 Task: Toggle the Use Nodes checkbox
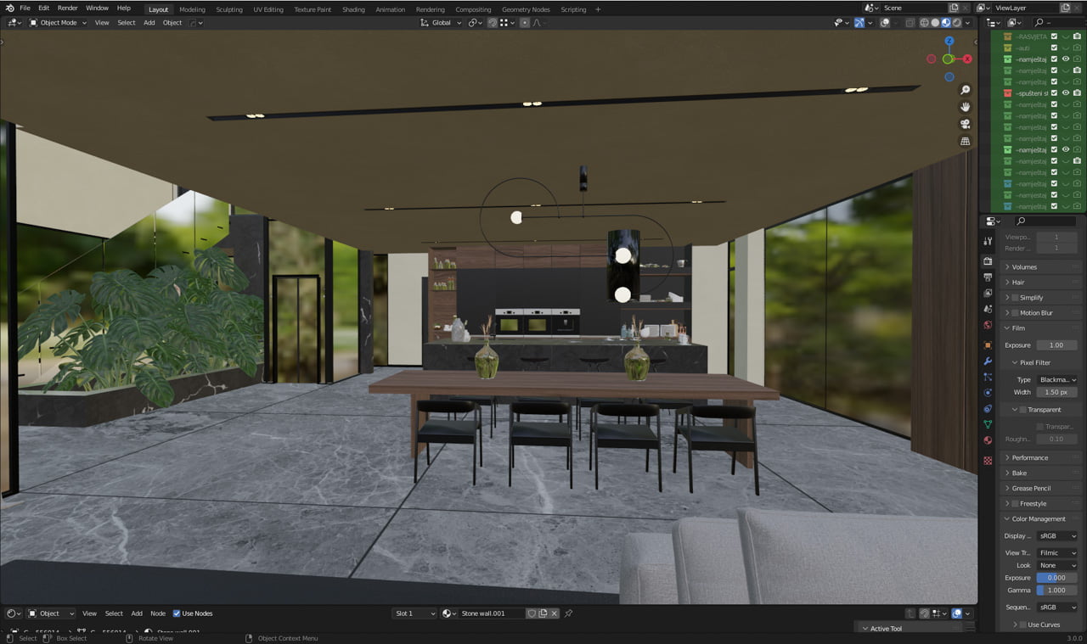coord(177,613)
